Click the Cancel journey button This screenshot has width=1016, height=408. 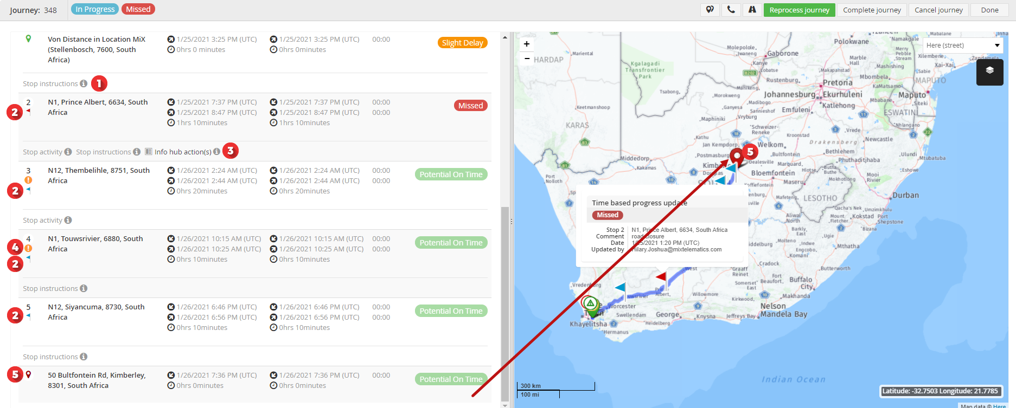click(938, 10)
